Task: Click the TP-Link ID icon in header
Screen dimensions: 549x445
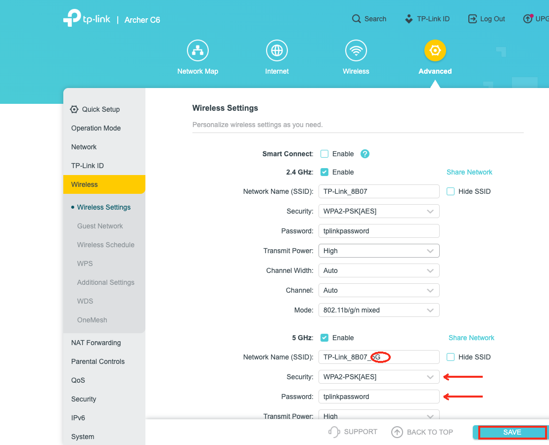Action: tap(409, 19)
